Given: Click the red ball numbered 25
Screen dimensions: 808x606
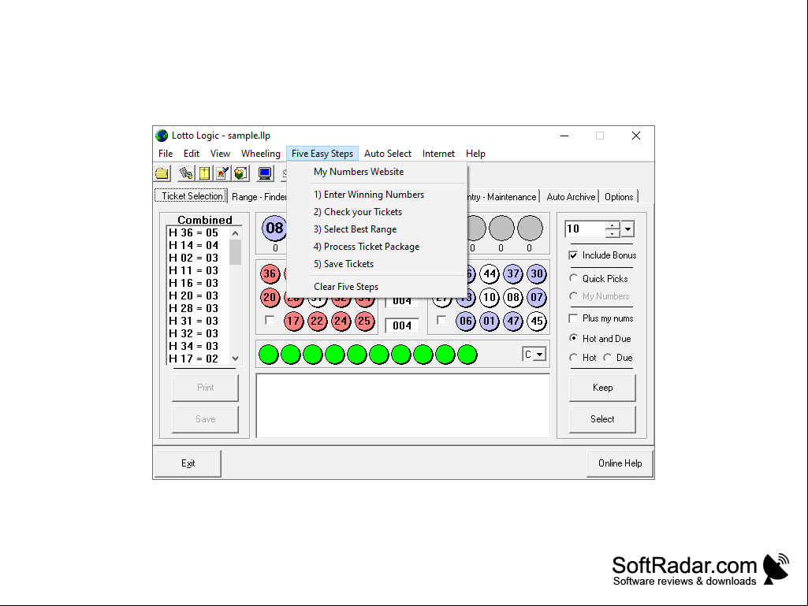Looking at the screenshot, I should (x=364, y=321).
